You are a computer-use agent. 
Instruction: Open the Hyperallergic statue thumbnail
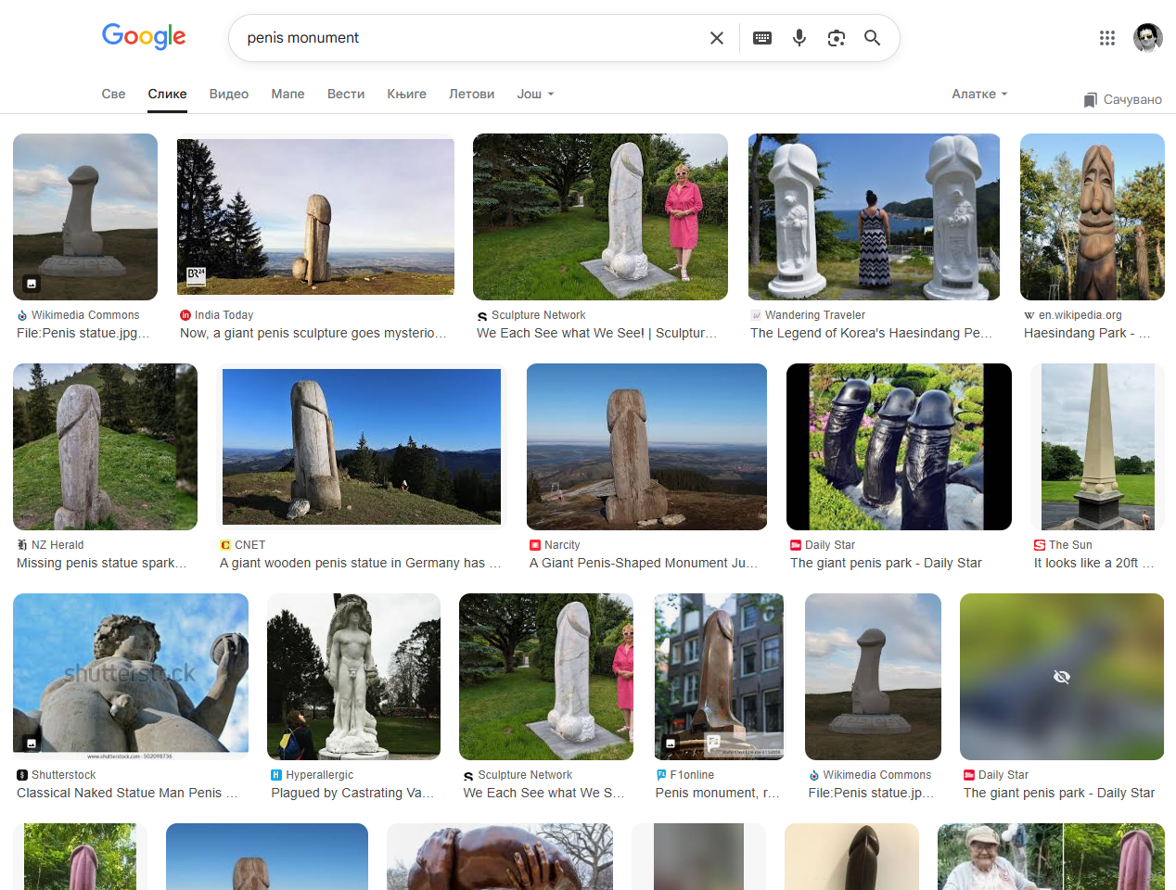(353, 677)
